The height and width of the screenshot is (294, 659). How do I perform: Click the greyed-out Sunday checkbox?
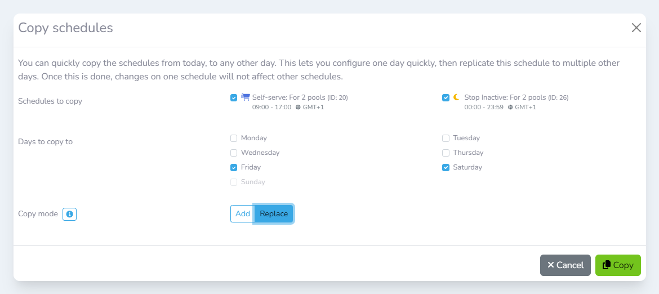(234, 182)
